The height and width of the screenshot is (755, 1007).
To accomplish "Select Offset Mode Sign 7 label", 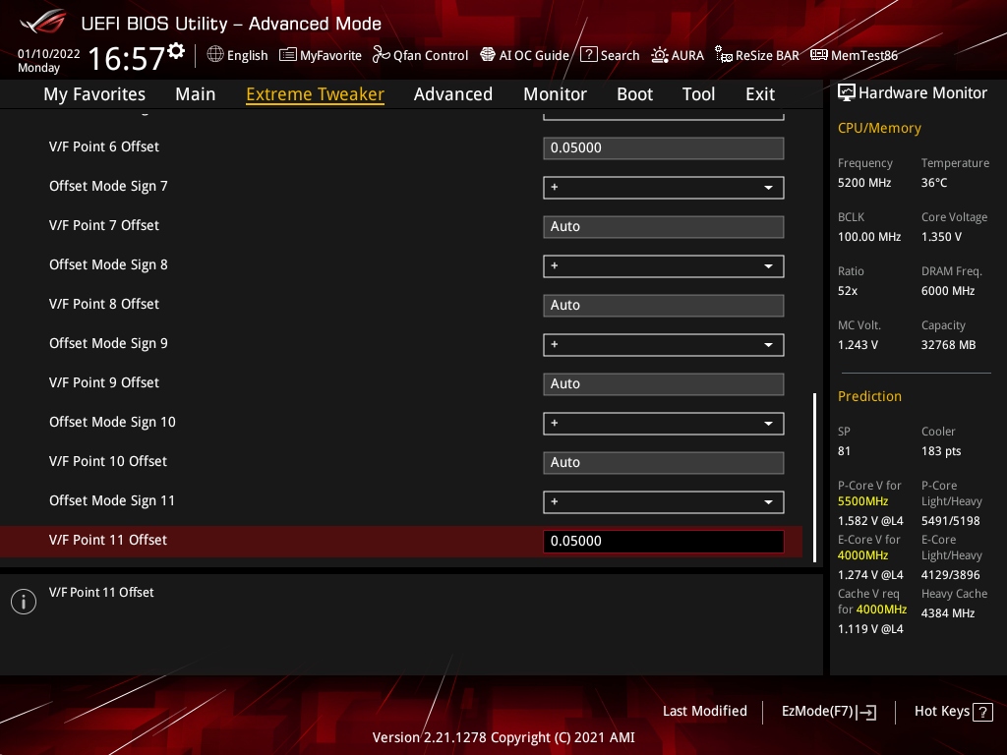I will [x=108, y=186].
